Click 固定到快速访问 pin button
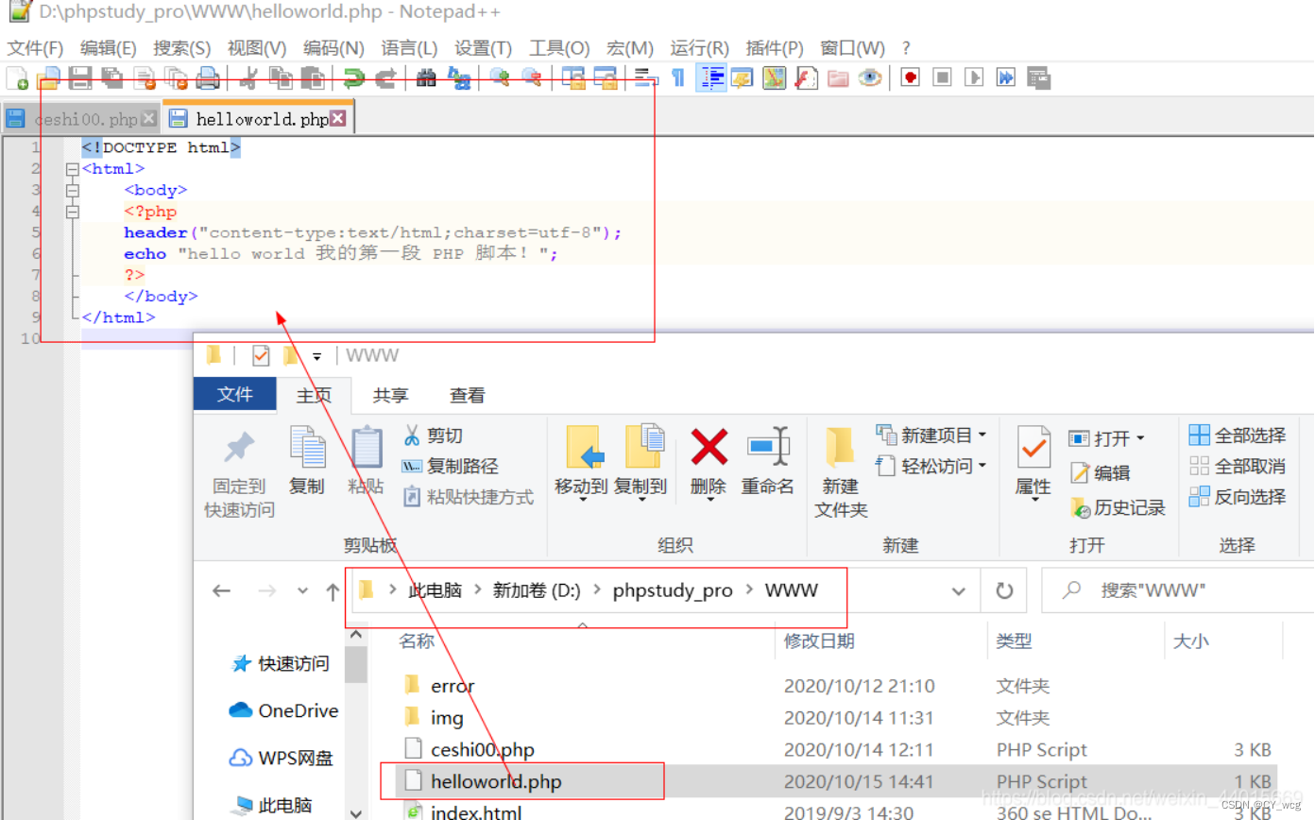Viewport: 1315px width, 820px height. (x=239, y=475)
